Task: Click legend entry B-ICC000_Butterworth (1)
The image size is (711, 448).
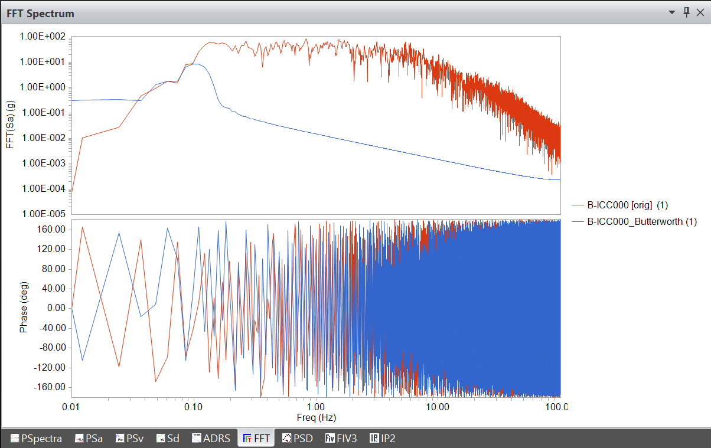Action: 641,221
